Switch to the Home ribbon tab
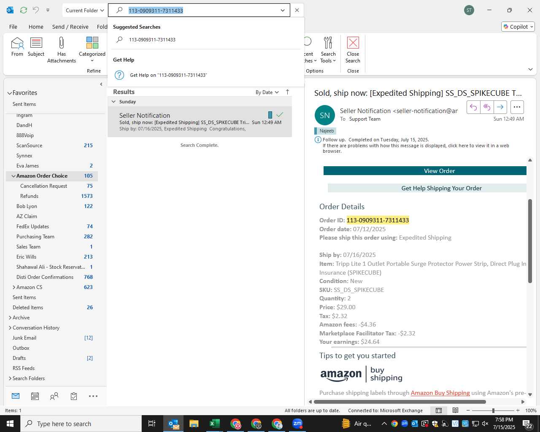540x432 pixels. point(36,27)
